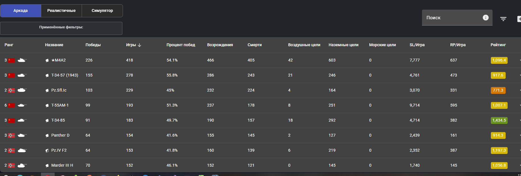Expand the ★M4A2 row chevron

[x=520, y=60]
